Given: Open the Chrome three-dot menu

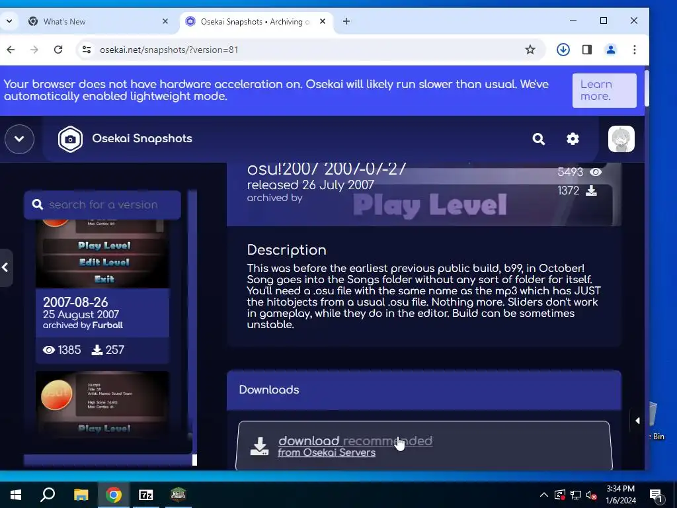Looking at the screenshot, I should coord(634,50).
